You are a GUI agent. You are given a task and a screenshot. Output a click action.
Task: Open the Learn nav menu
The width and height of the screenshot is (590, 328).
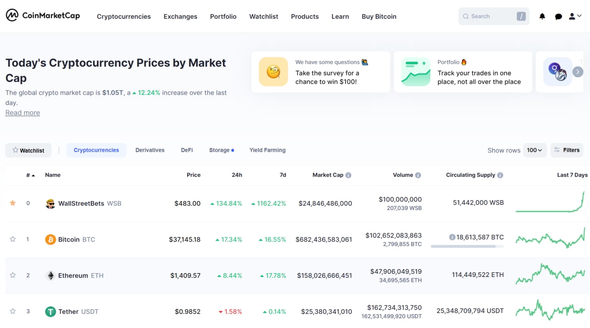[340, 17]
